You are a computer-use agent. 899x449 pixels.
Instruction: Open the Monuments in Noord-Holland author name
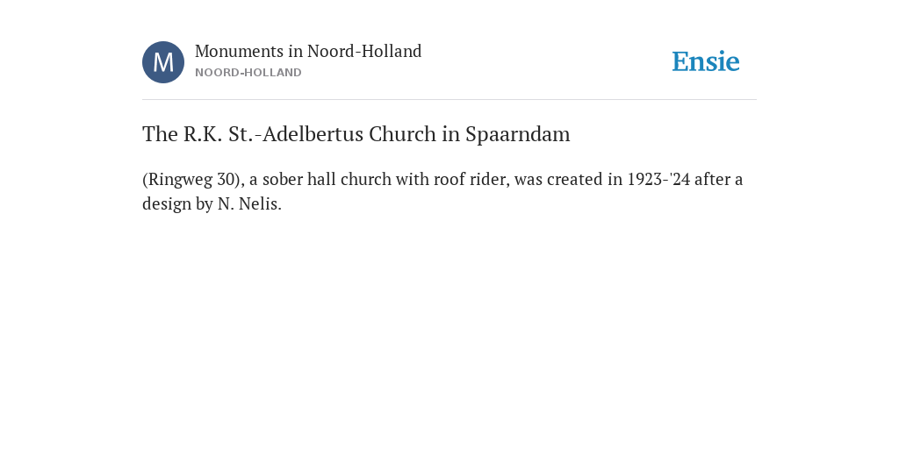coord(308,51)
